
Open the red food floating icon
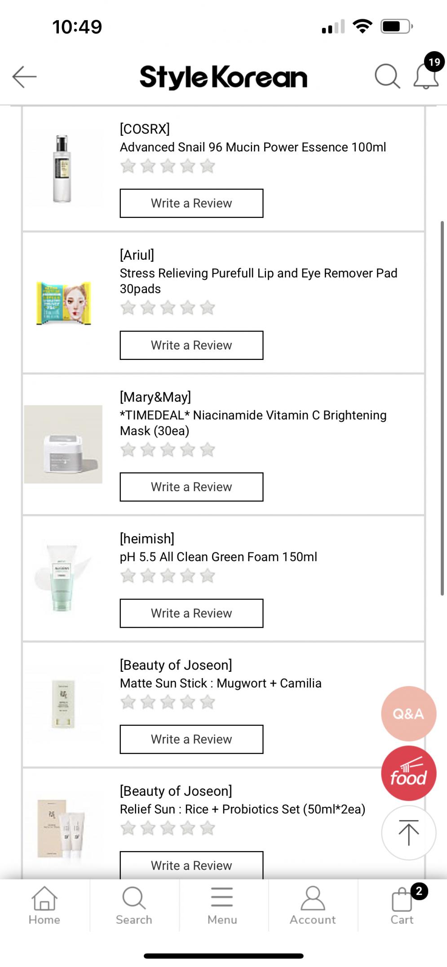coord(408,773)
